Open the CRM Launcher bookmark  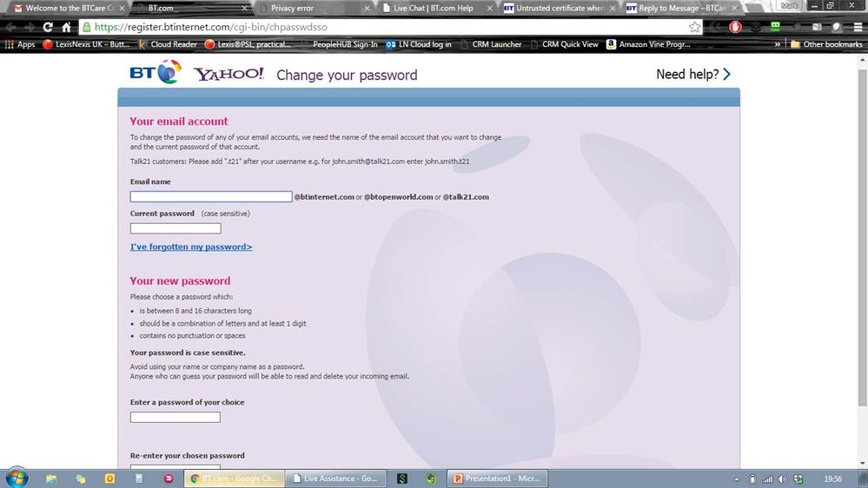point(491,44)
